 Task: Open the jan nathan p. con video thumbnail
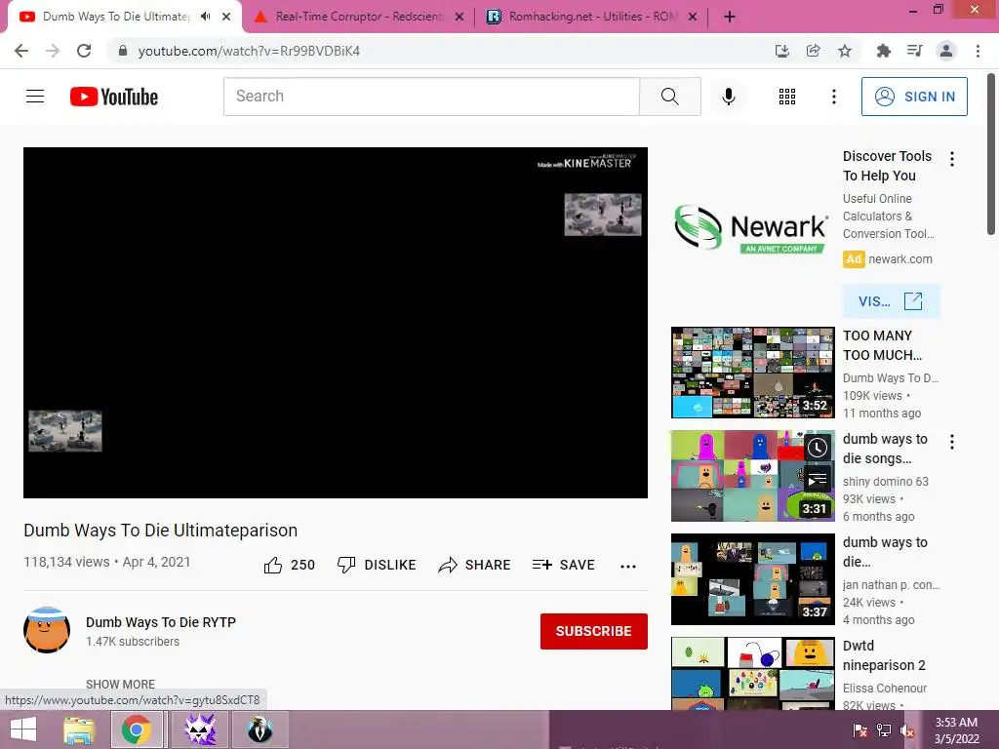752,579
